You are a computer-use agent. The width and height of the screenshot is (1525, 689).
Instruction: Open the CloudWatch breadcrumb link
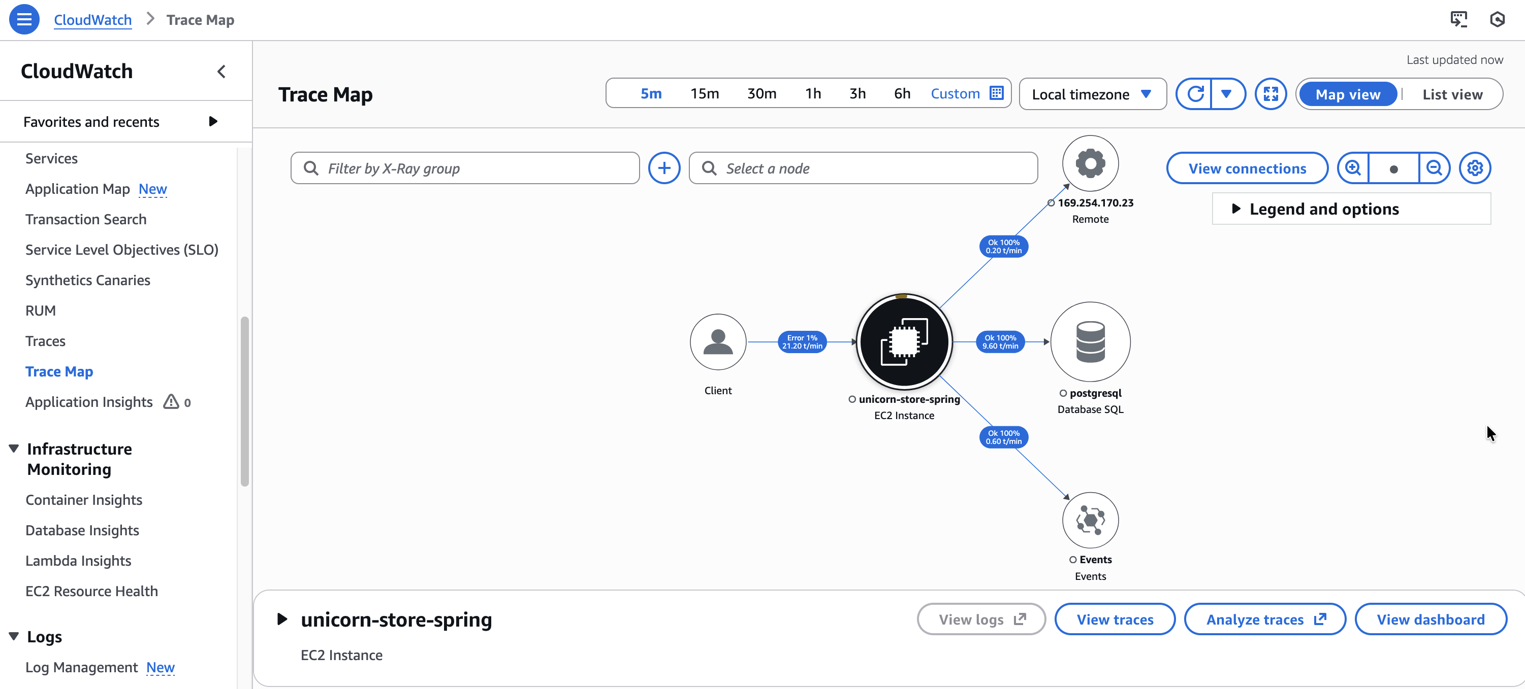[92, 19]
